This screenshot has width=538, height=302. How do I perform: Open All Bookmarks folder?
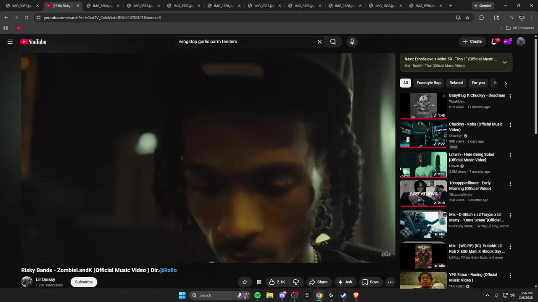tap(520, 28)
